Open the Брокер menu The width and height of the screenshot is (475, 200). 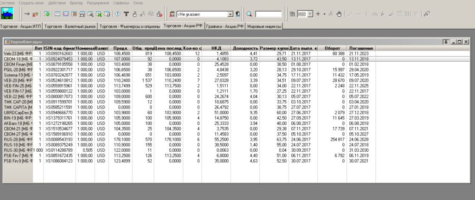(x=76, y=3)
